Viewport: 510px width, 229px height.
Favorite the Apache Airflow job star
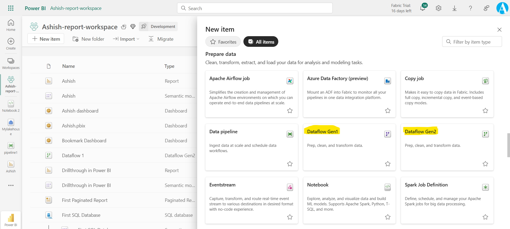pos(290,111)
